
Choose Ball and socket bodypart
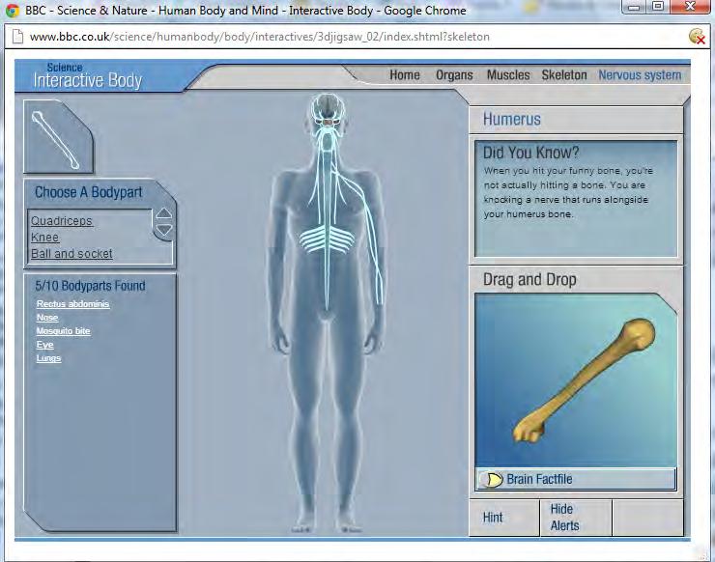(x=71, y=254)
